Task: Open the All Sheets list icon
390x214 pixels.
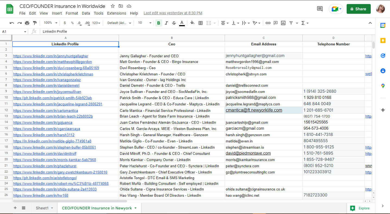Action: 24,208
